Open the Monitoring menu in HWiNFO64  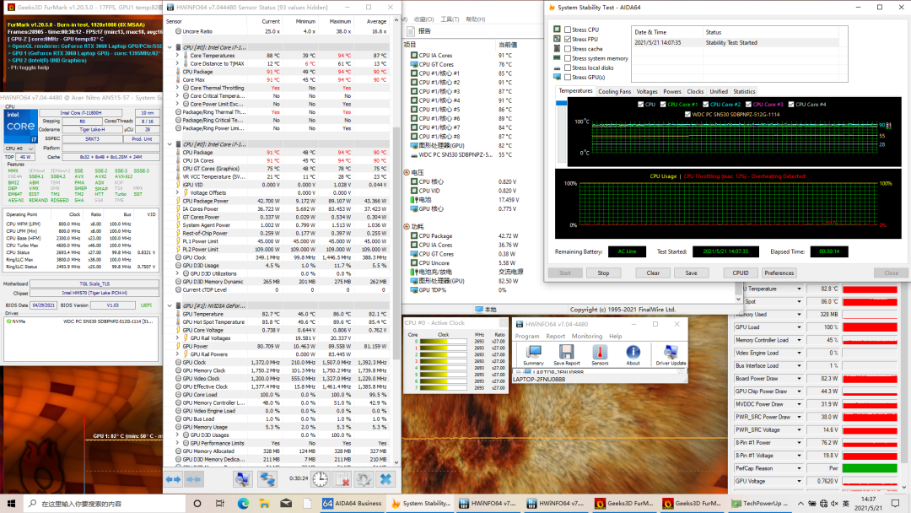click(x=586, y=336)
